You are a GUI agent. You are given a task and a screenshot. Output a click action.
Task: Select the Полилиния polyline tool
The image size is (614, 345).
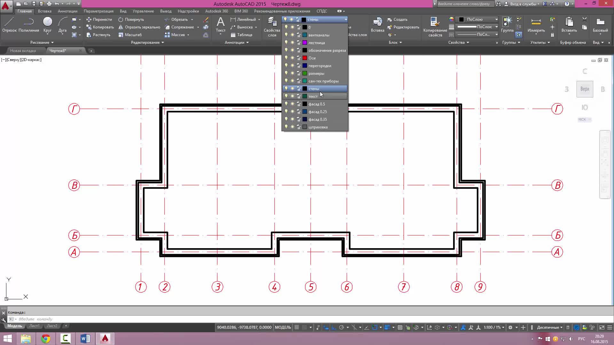point(29,25)
